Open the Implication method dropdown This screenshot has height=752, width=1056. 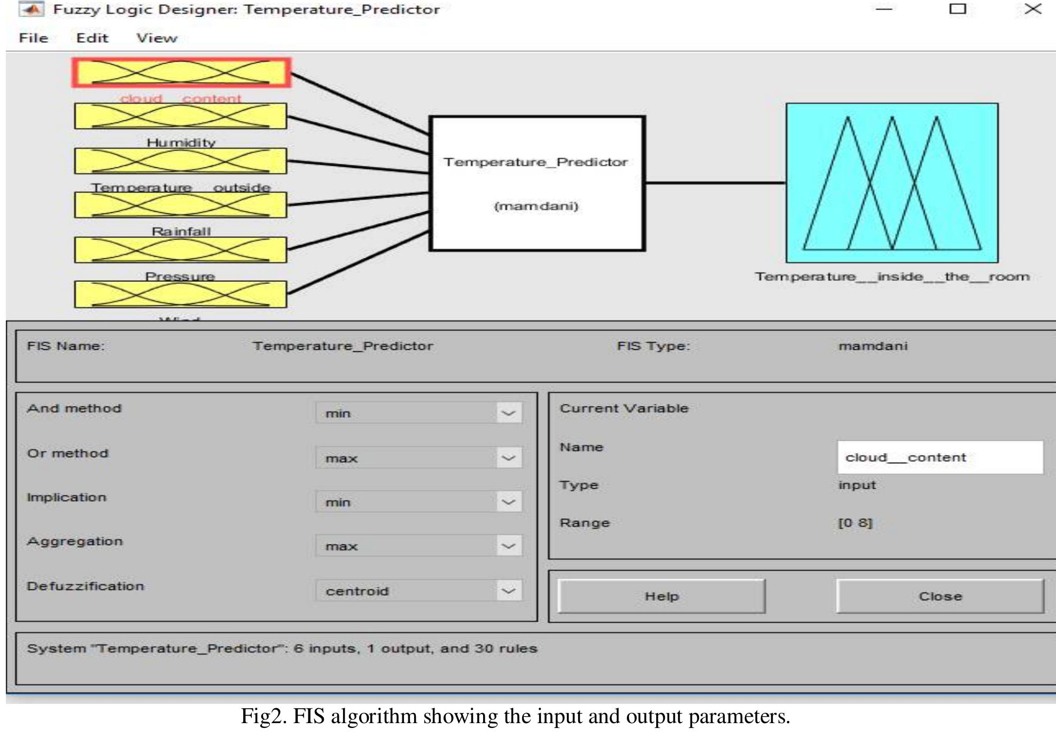(x=419, y=502)
